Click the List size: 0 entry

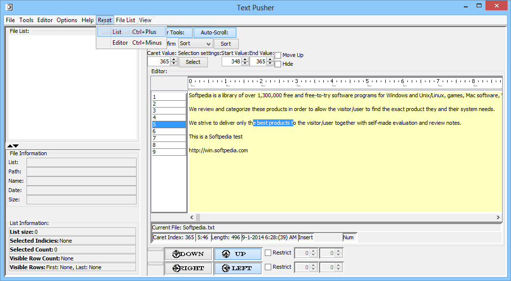tap(72, 232)
